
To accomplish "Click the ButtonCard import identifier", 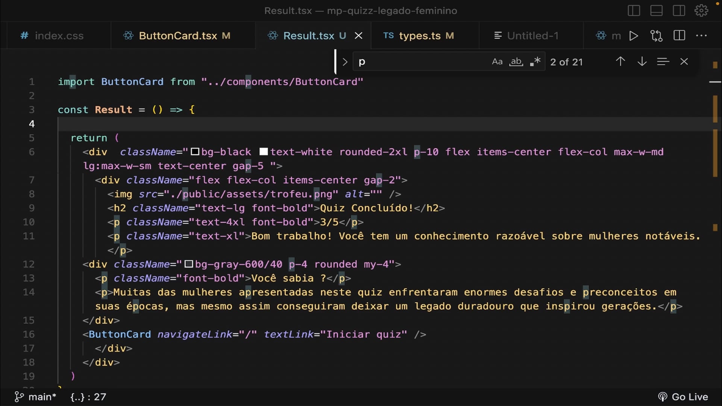I will (x=132, y=82).
